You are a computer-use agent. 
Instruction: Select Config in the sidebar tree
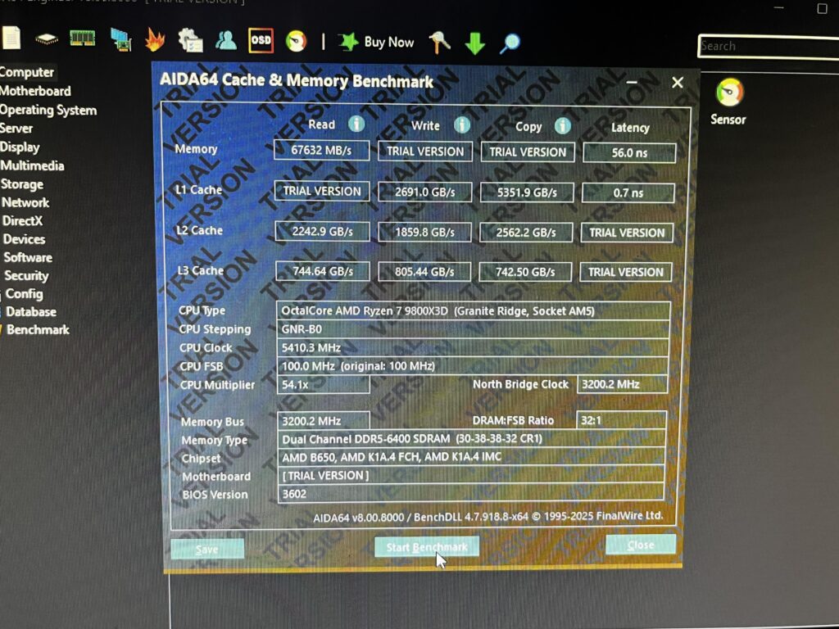click(24, 294)
